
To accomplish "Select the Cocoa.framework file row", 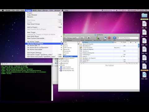I will 109,48.
